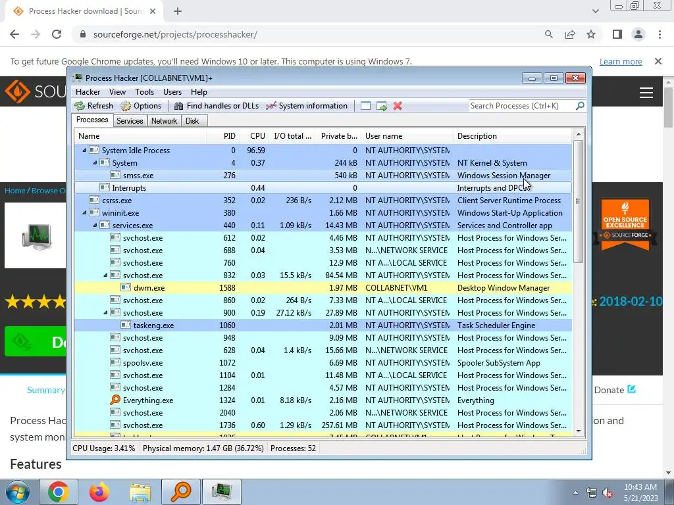674x505 pixels.
Task: Click the Physical memory status bar entry
Action: point(203,448)
